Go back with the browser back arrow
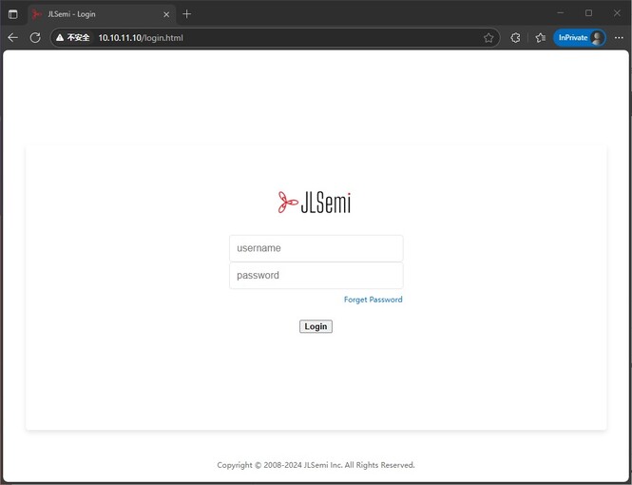Viewport: 632px width, 485px height. 13,38
